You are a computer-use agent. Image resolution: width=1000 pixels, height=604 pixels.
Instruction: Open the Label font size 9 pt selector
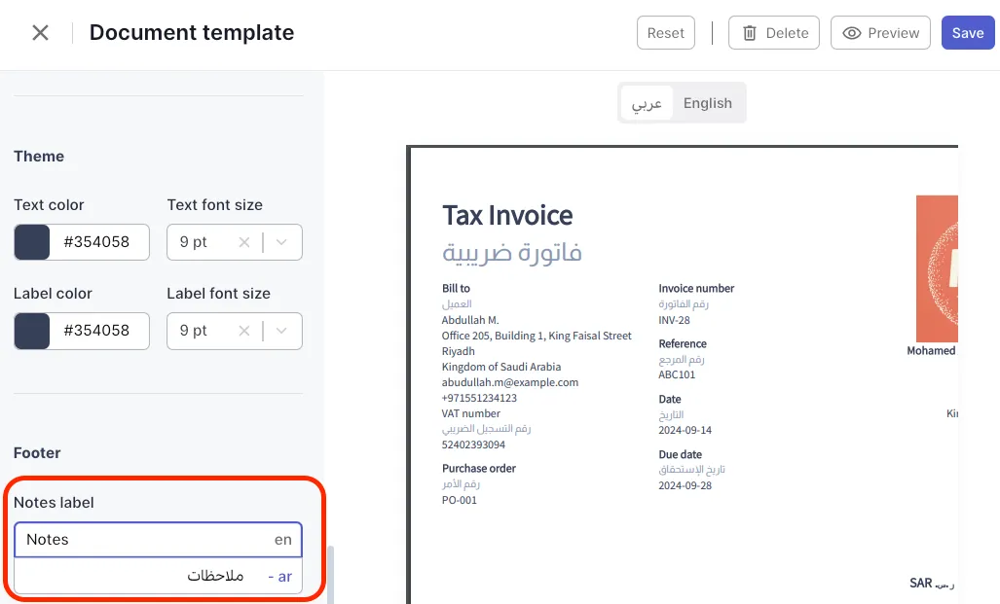pos(202,331)
